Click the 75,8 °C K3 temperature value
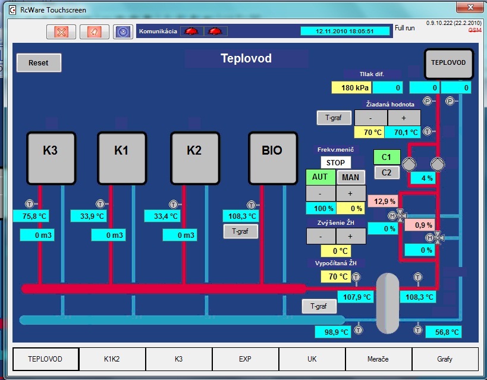Viewport: 487px width, 380px height. [x=31, y=216]
